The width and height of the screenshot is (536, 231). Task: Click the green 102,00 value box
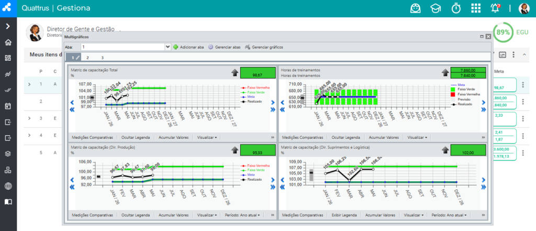(468, 150)
